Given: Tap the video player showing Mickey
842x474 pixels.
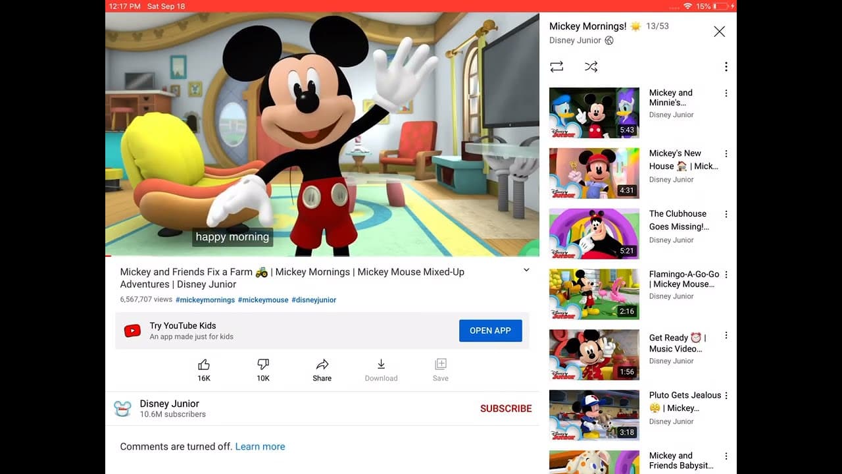Looking at the screenshot, I should tap(322, 134).
